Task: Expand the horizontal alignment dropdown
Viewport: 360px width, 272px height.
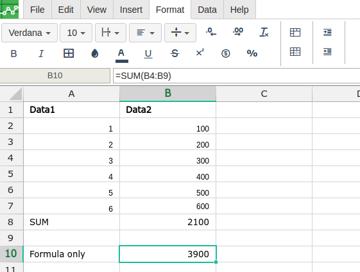Action: point(145,33)
